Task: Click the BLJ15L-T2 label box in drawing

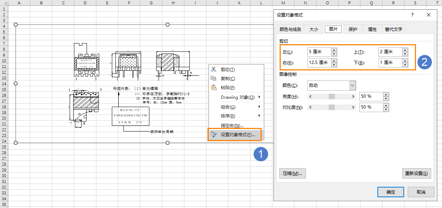Action: (131, 116)
